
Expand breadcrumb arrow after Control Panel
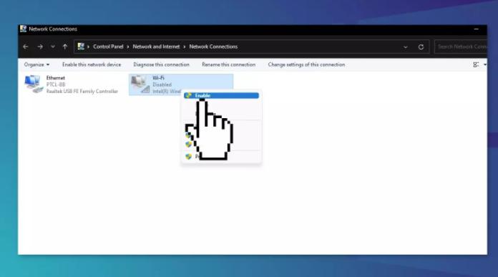(128, 47)
